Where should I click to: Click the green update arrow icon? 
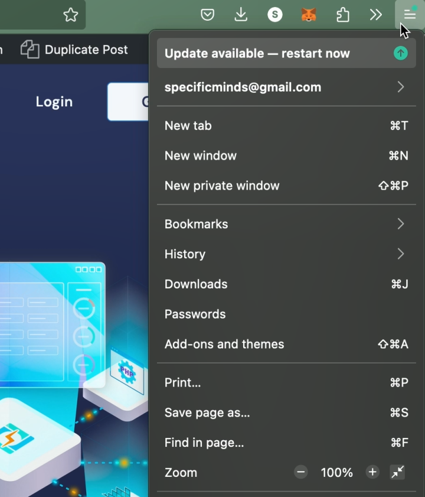pos(401,53)
